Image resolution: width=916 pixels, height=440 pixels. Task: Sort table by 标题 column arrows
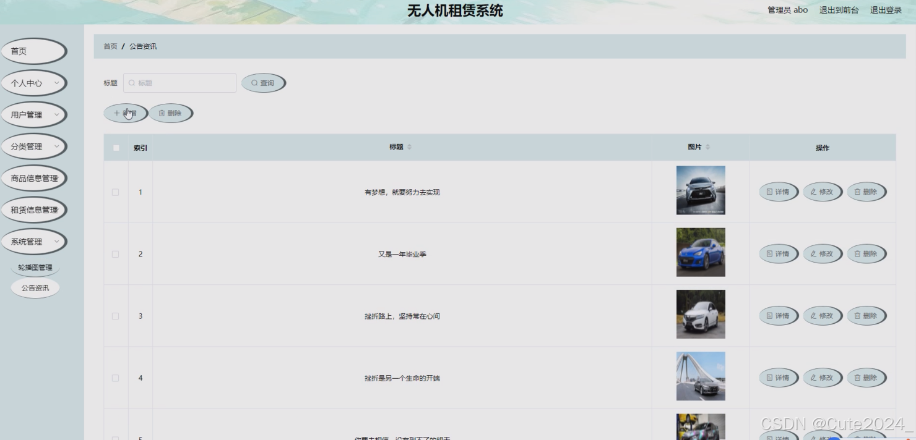[409, 147]
